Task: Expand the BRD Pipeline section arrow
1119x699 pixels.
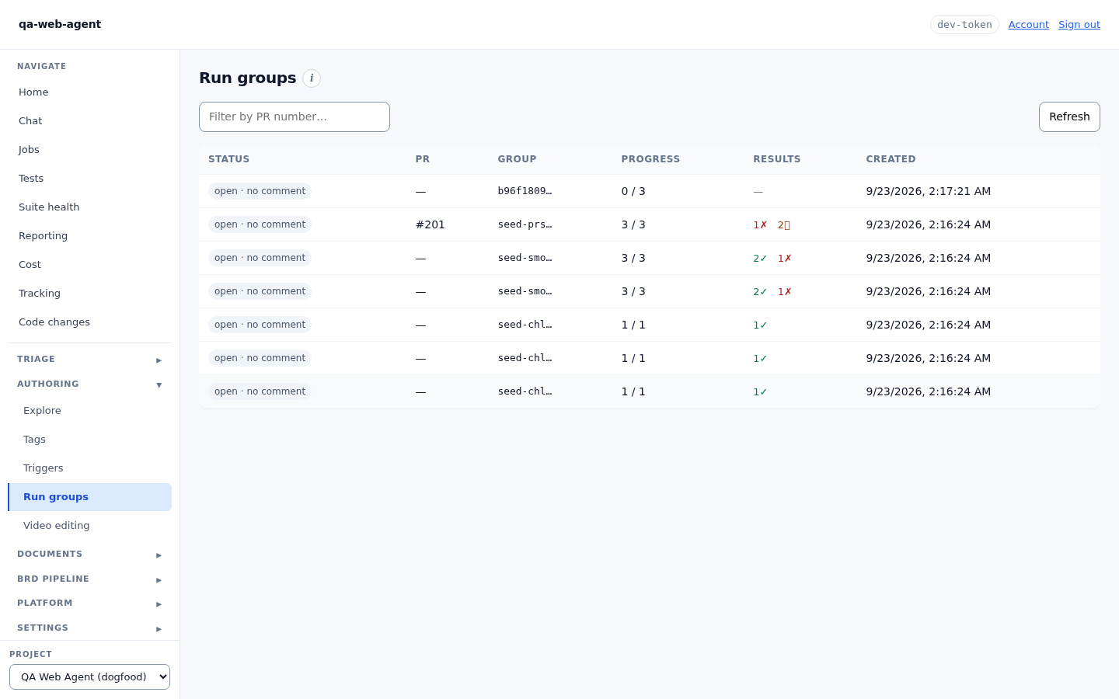Action: click(x=159, y=579)
